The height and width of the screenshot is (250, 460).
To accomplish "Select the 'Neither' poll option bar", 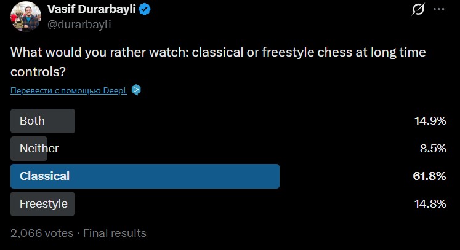I will [38, 148].
